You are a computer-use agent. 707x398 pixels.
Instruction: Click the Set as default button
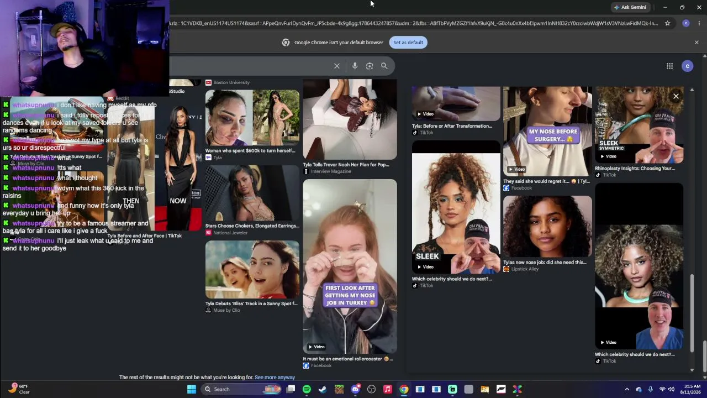click(x=408, y=43)
